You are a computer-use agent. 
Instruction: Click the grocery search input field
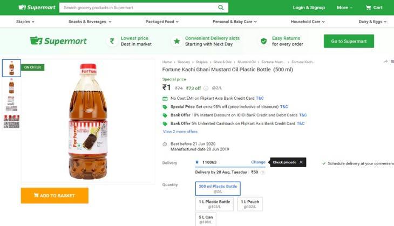click(138, 8)
